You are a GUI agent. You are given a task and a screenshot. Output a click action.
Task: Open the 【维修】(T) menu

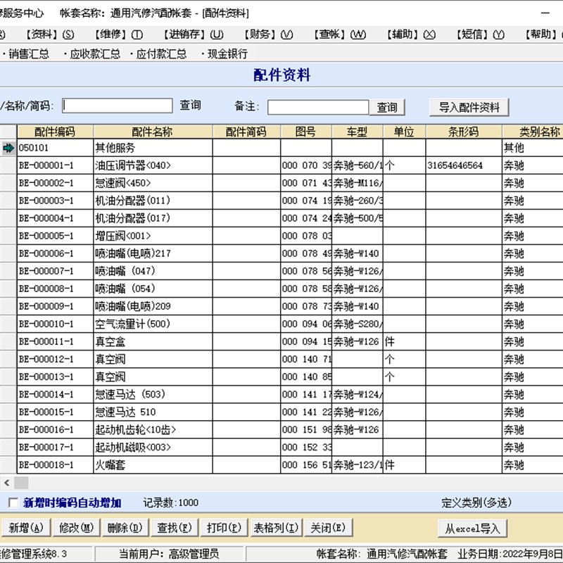point(119,34)
